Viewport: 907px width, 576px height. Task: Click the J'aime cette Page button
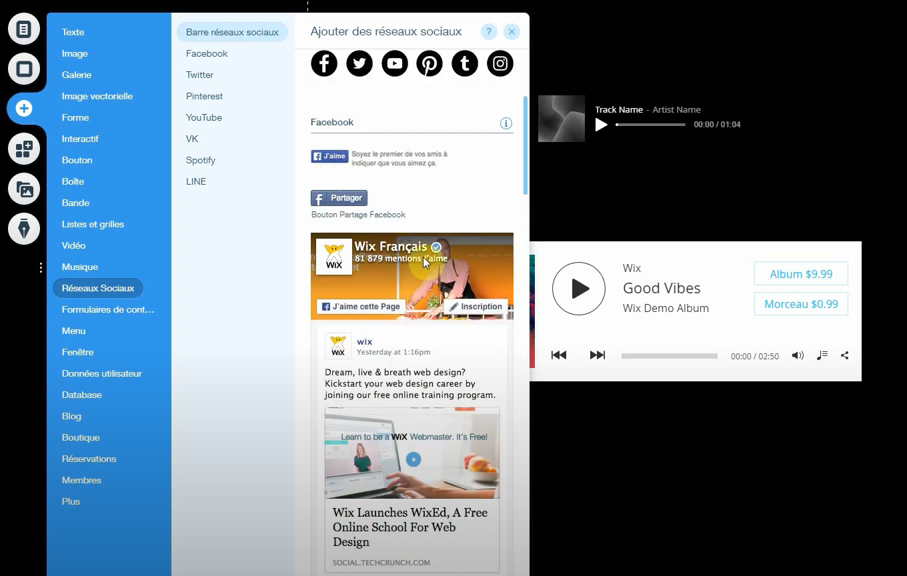pos(362,307)
